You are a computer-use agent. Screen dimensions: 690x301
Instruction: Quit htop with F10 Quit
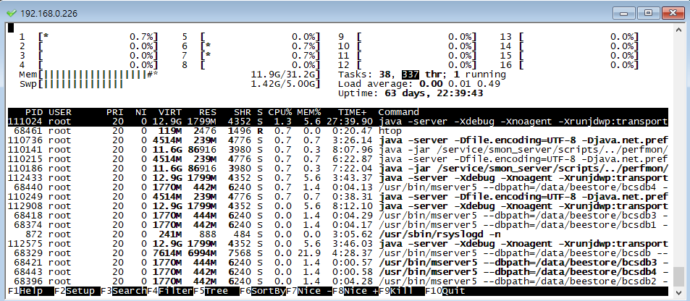click(x=445, y=291)
